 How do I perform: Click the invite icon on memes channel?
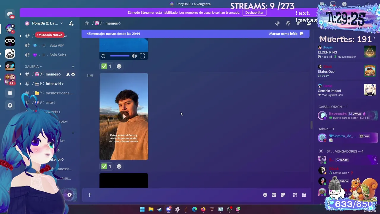pos(68,74)
